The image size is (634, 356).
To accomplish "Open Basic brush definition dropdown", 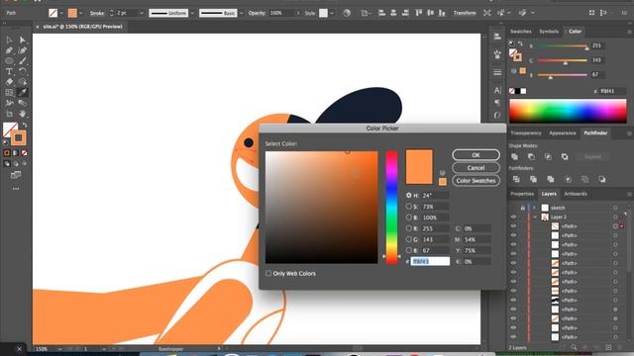I will (242, 13).
